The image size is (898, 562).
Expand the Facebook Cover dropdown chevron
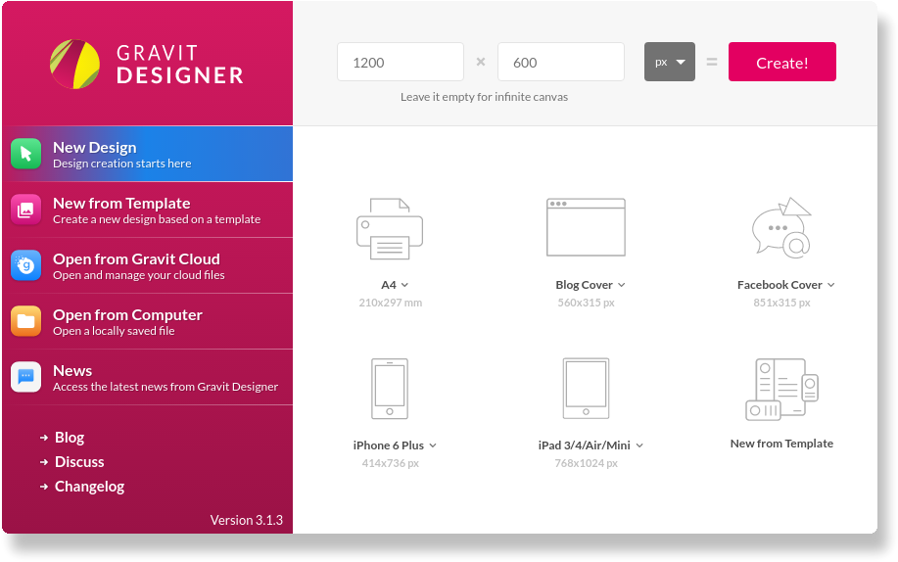pyautogui.click(x=831, y=285)
